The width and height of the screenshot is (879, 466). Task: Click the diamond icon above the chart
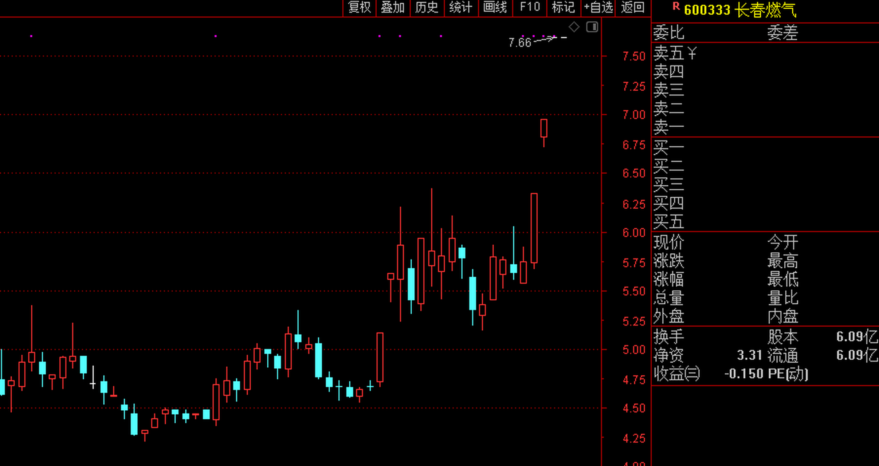(x=574, y=27)
